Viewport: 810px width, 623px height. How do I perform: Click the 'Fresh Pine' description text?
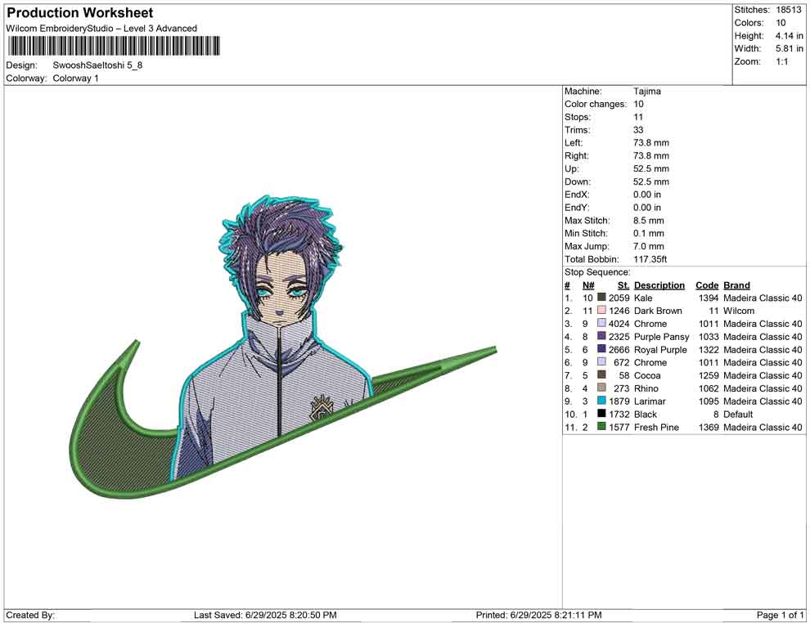pyautogui.click(x=656, y=427)
